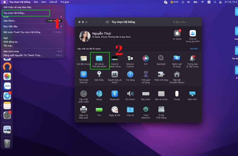Open ID Apple settings
Image resolution: width=238 pixels, height=156 pixels.
point(177,35)
